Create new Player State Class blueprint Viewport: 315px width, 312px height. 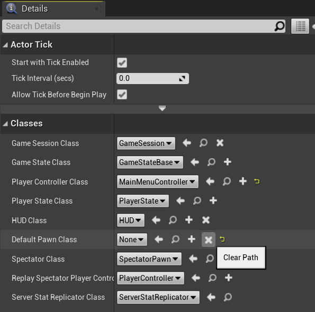(x=213, y=200)
